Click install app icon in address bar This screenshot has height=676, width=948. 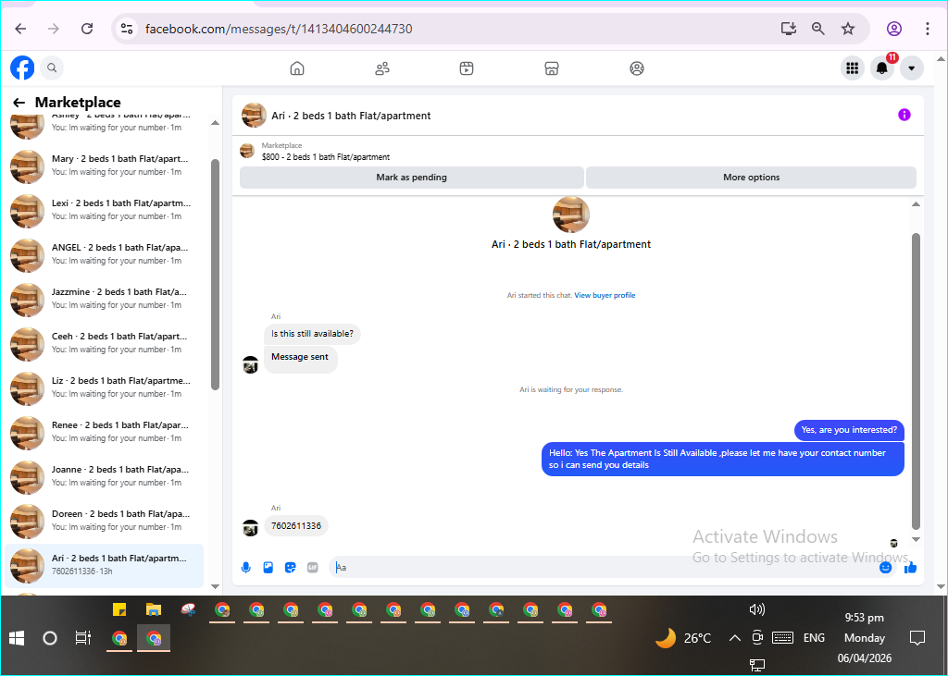789,29
